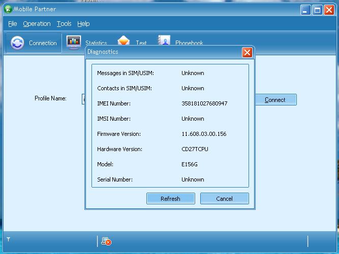Click the Connect button
Viewport: 339px width, 254px height.
click(x=275, y=100)
